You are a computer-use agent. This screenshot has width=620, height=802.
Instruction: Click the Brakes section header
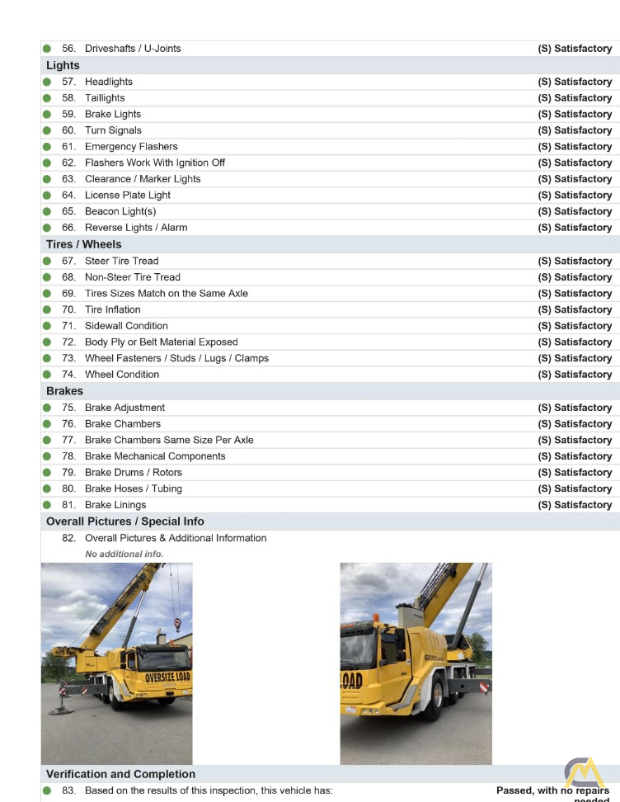click(330, 391)
